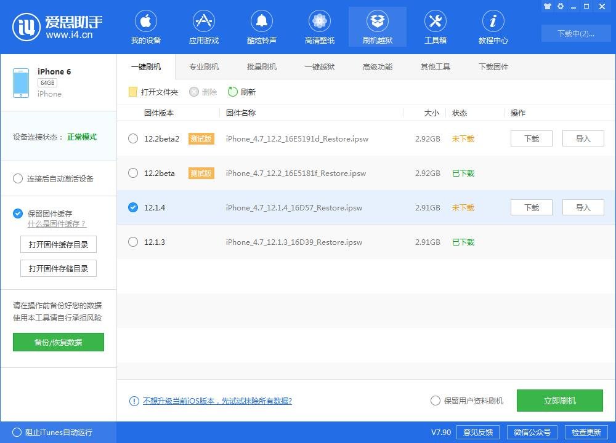Open 高清壁纸 (Wallpapers) section
Image resolution: width=616 pixels, height=443 pixels.
[320, 26]
